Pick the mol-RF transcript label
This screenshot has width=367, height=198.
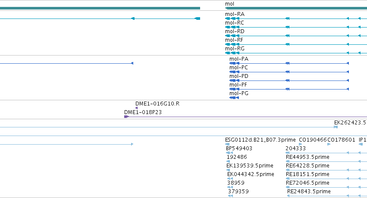[x=234, y=40]
